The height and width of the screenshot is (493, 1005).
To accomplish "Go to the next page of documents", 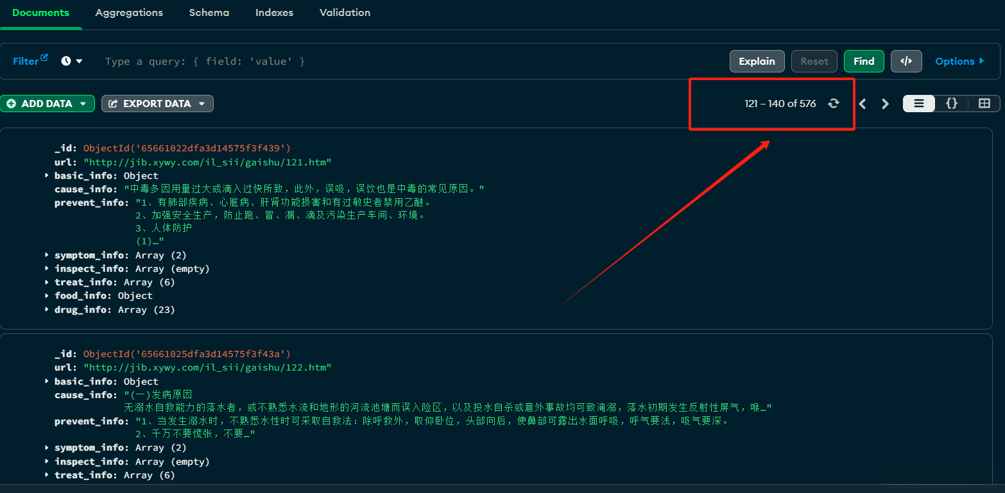I will point(885,104).
